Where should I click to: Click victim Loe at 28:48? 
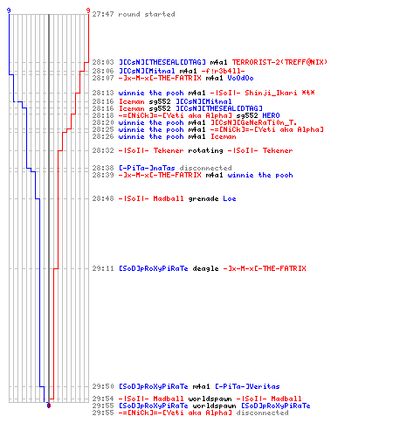(230, 198)
